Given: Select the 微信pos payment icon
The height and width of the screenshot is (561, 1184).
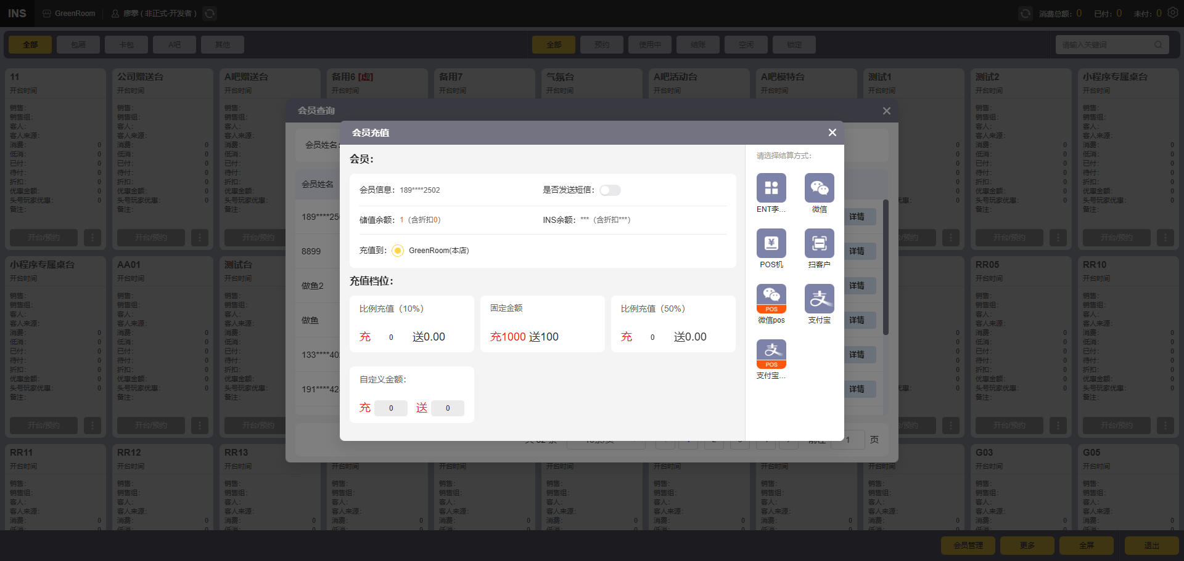Looking at the screenshot, I should tap(771, 299).
